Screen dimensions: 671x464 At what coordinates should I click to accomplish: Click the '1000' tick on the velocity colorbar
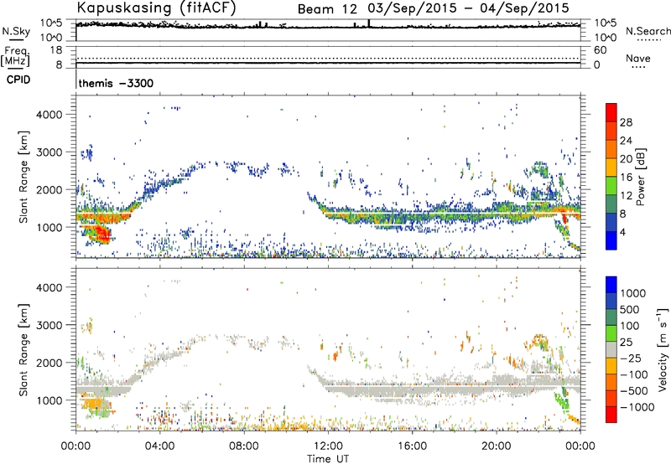point(633,293)
